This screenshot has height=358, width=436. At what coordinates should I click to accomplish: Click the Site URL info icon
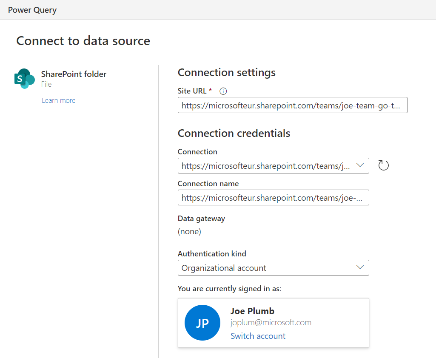223,91
